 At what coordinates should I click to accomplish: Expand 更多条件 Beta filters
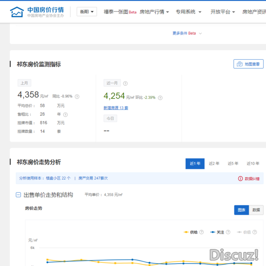[187, 33]
